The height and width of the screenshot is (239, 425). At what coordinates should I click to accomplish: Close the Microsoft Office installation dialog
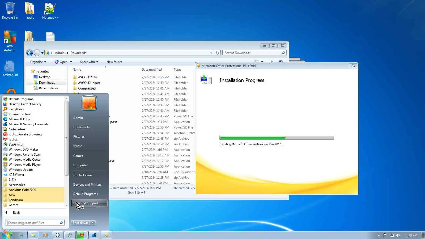click(353, 66)
